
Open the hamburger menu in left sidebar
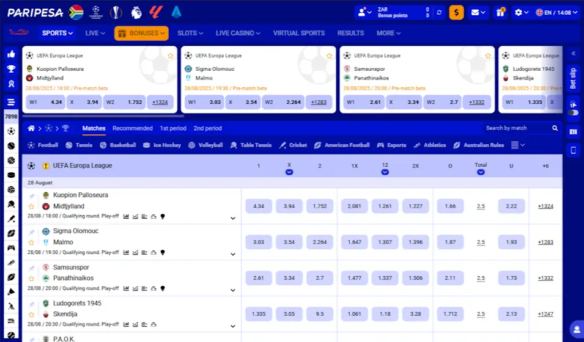pyautogui.click(x=11, y=102)
